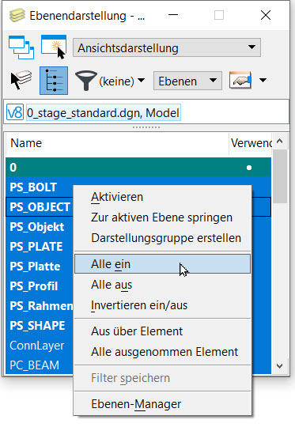Click the Name column header

pyautogui.click(x=117, y=143)
